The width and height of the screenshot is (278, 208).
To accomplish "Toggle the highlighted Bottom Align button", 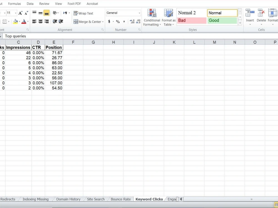I will pyautogui.click(x=46, y=13).
